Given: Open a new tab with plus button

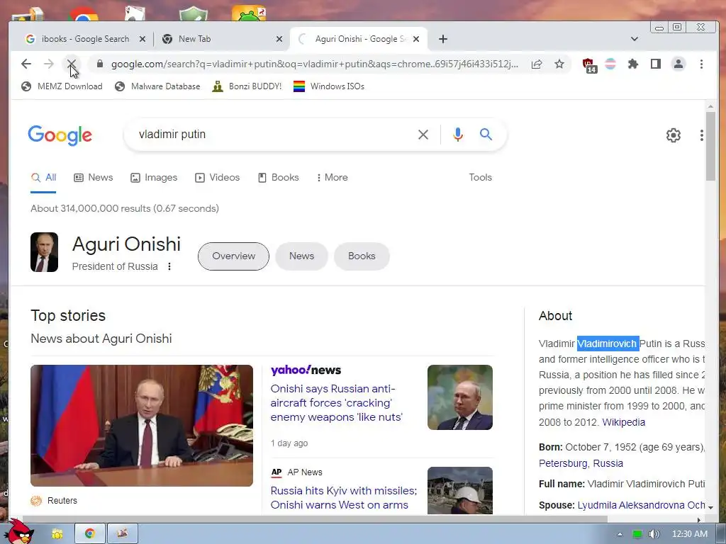Looking at the screenshot, I should (x=442, y=40).
